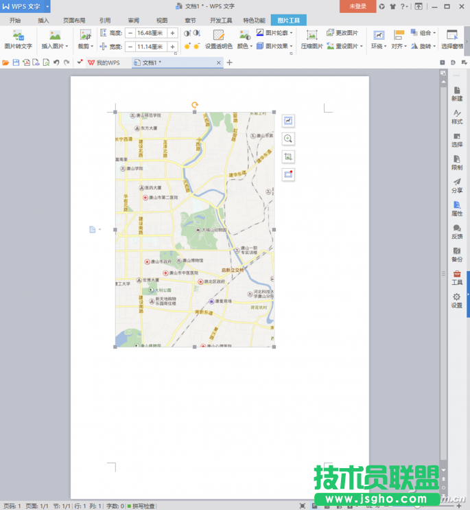Open the 样式 styles panel in the sidebar
Image resolution: width=470 pixels, height=510 pixels.
(457, 116)
